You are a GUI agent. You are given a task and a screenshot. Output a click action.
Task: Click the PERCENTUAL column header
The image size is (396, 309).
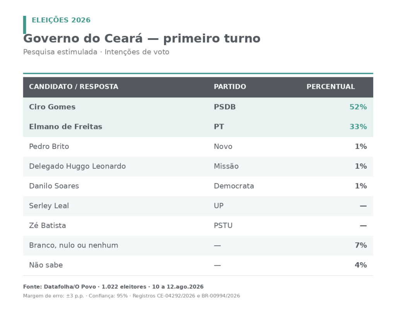(x=331, y=87)
